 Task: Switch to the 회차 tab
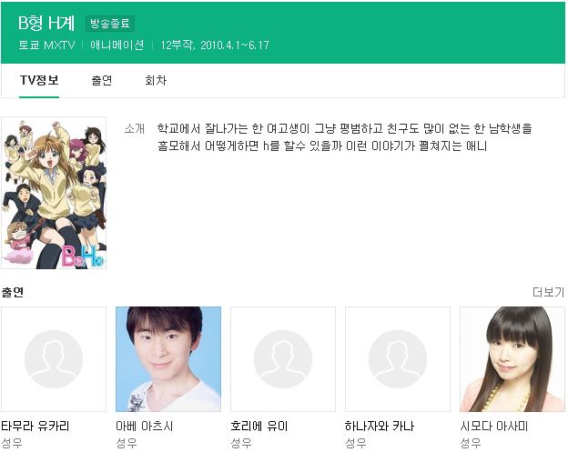pos(156,80)
